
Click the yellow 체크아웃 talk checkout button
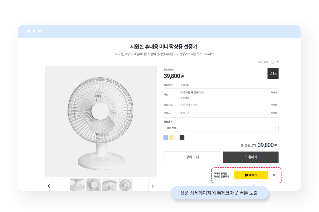pos(251,175)
